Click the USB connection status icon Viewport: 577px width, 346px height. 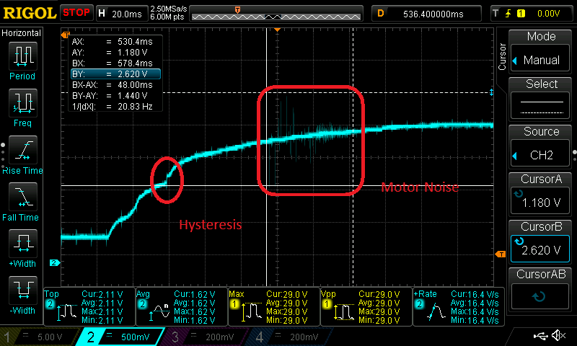[539, 336]
